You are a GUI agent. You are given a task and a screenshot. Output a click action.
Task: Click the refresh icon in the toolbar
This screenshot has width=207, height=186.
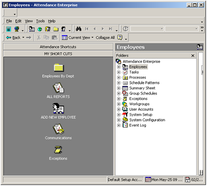pyautogui.click(x=125, y=29)
